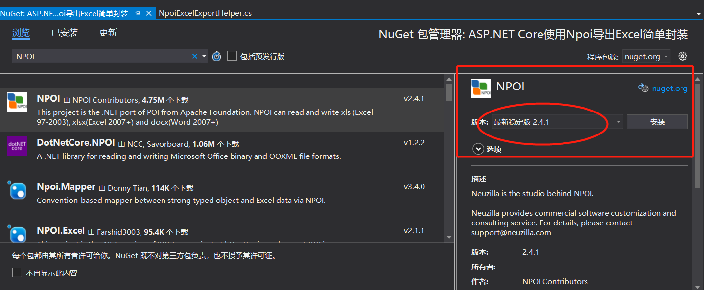Image resolution: width=704 pixels, height=290 pixels.
Task: Open package source settings with gear icon
Action: 682,56
